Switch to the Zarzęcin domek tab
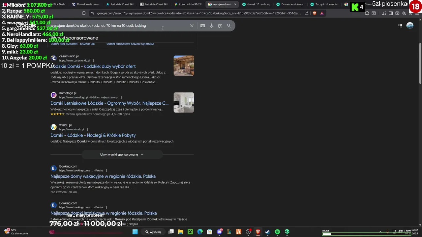 [324, 4]
